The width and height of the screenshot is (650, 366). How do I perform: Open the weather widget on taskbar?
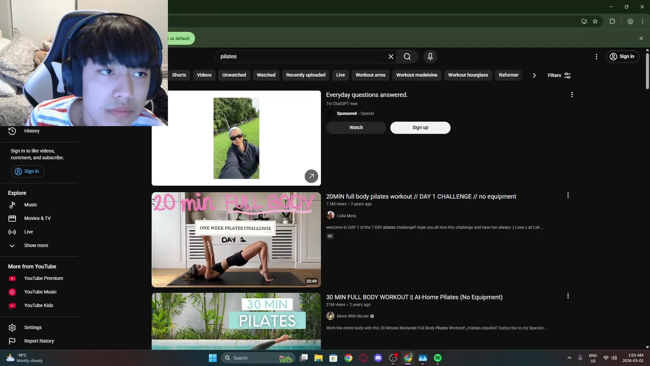coord(24,358)
